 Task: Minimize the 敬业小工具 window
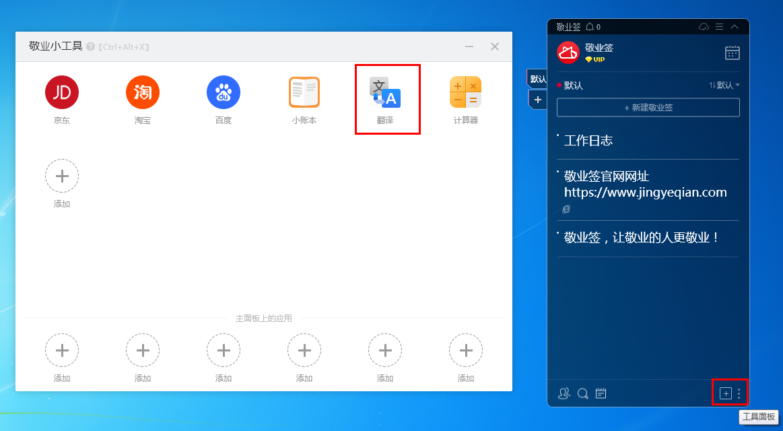click(469, 46)
